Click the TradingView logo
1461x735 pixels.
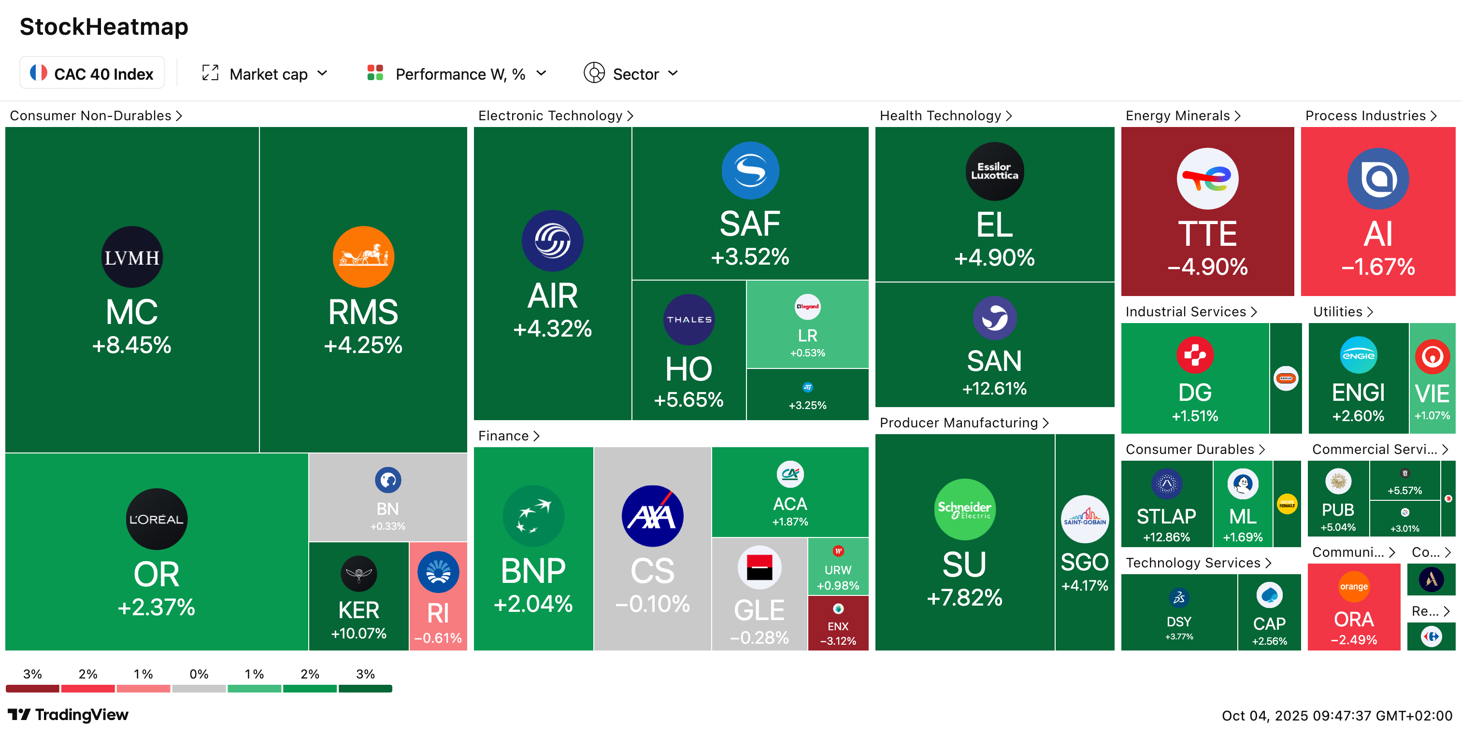pyautogui.click(x=68, y=714)
